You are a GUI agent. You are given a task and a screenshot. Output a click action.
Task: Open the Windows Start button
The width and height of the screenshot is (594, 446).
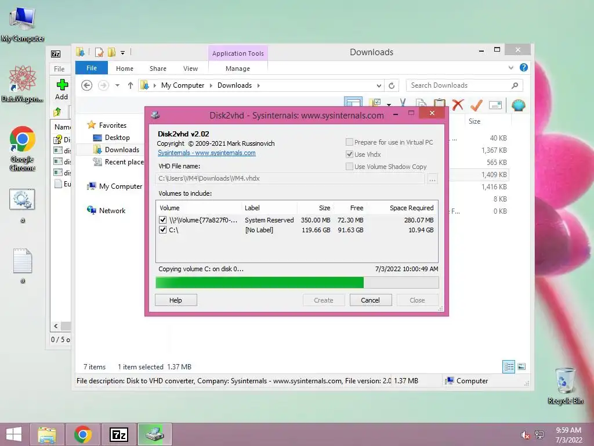[14, 434]
